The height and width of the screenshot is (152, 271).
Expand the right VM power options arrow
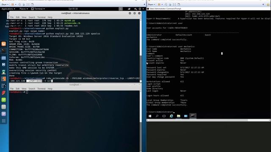tap(162, 5)
